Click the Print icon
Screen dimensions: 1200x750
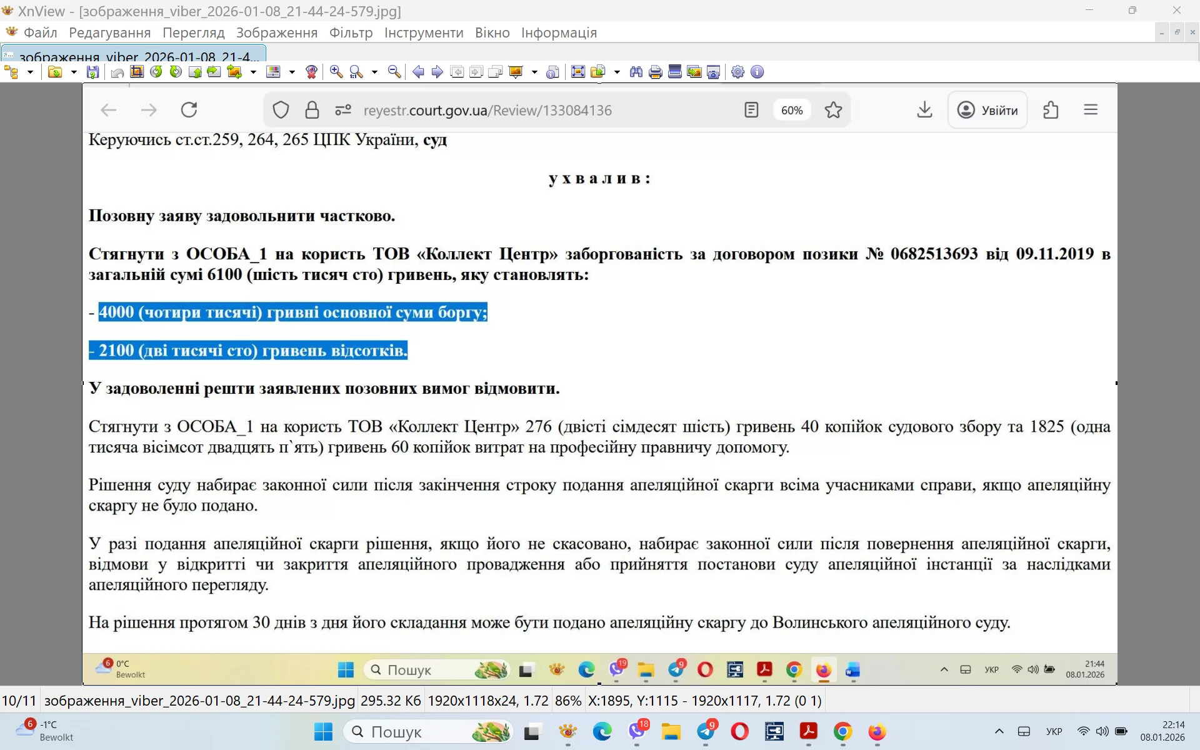[655, 72]
